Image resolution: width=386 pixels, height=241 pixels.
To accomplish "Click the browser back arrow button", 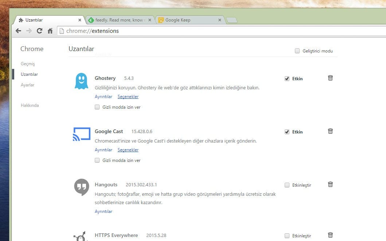I will [18, 31].
